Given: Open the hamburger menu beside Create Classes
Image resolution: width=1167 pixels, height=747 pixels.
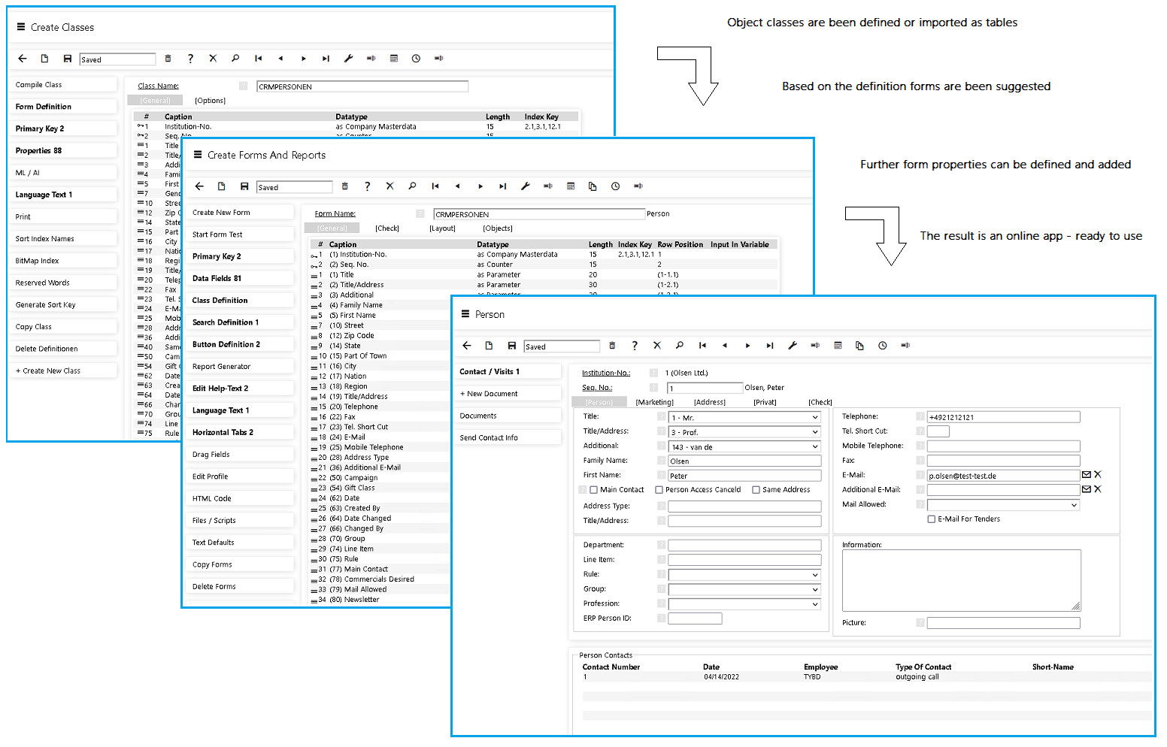Looking at the screenshot, I should point(21,27).
